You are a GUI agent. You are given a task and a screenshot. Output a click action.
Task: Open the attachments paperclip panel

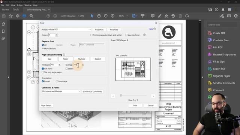3,38
